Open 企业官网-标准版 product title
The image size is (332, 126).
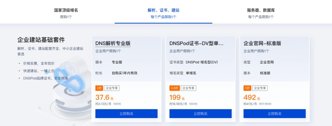point(262,43)
